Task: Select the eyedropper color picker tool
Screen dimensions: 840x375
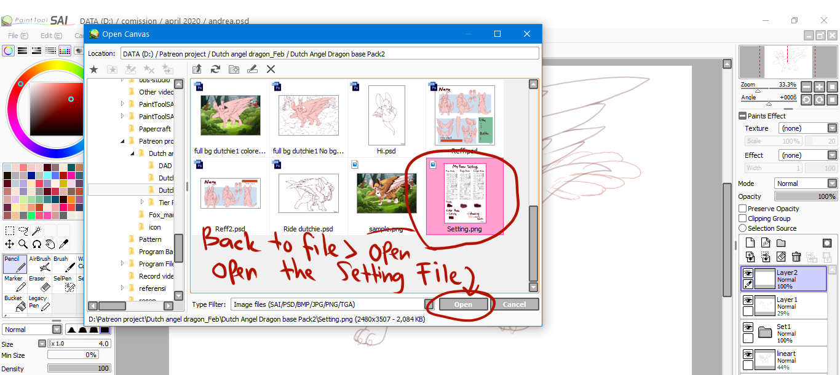Action: click(x=64, y=244)
